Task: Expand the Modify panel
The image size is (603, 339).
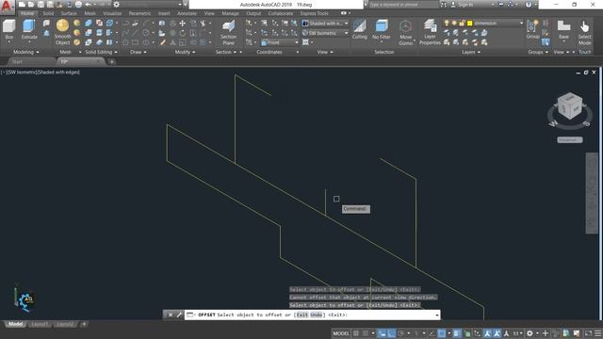Action: [185, 52]
